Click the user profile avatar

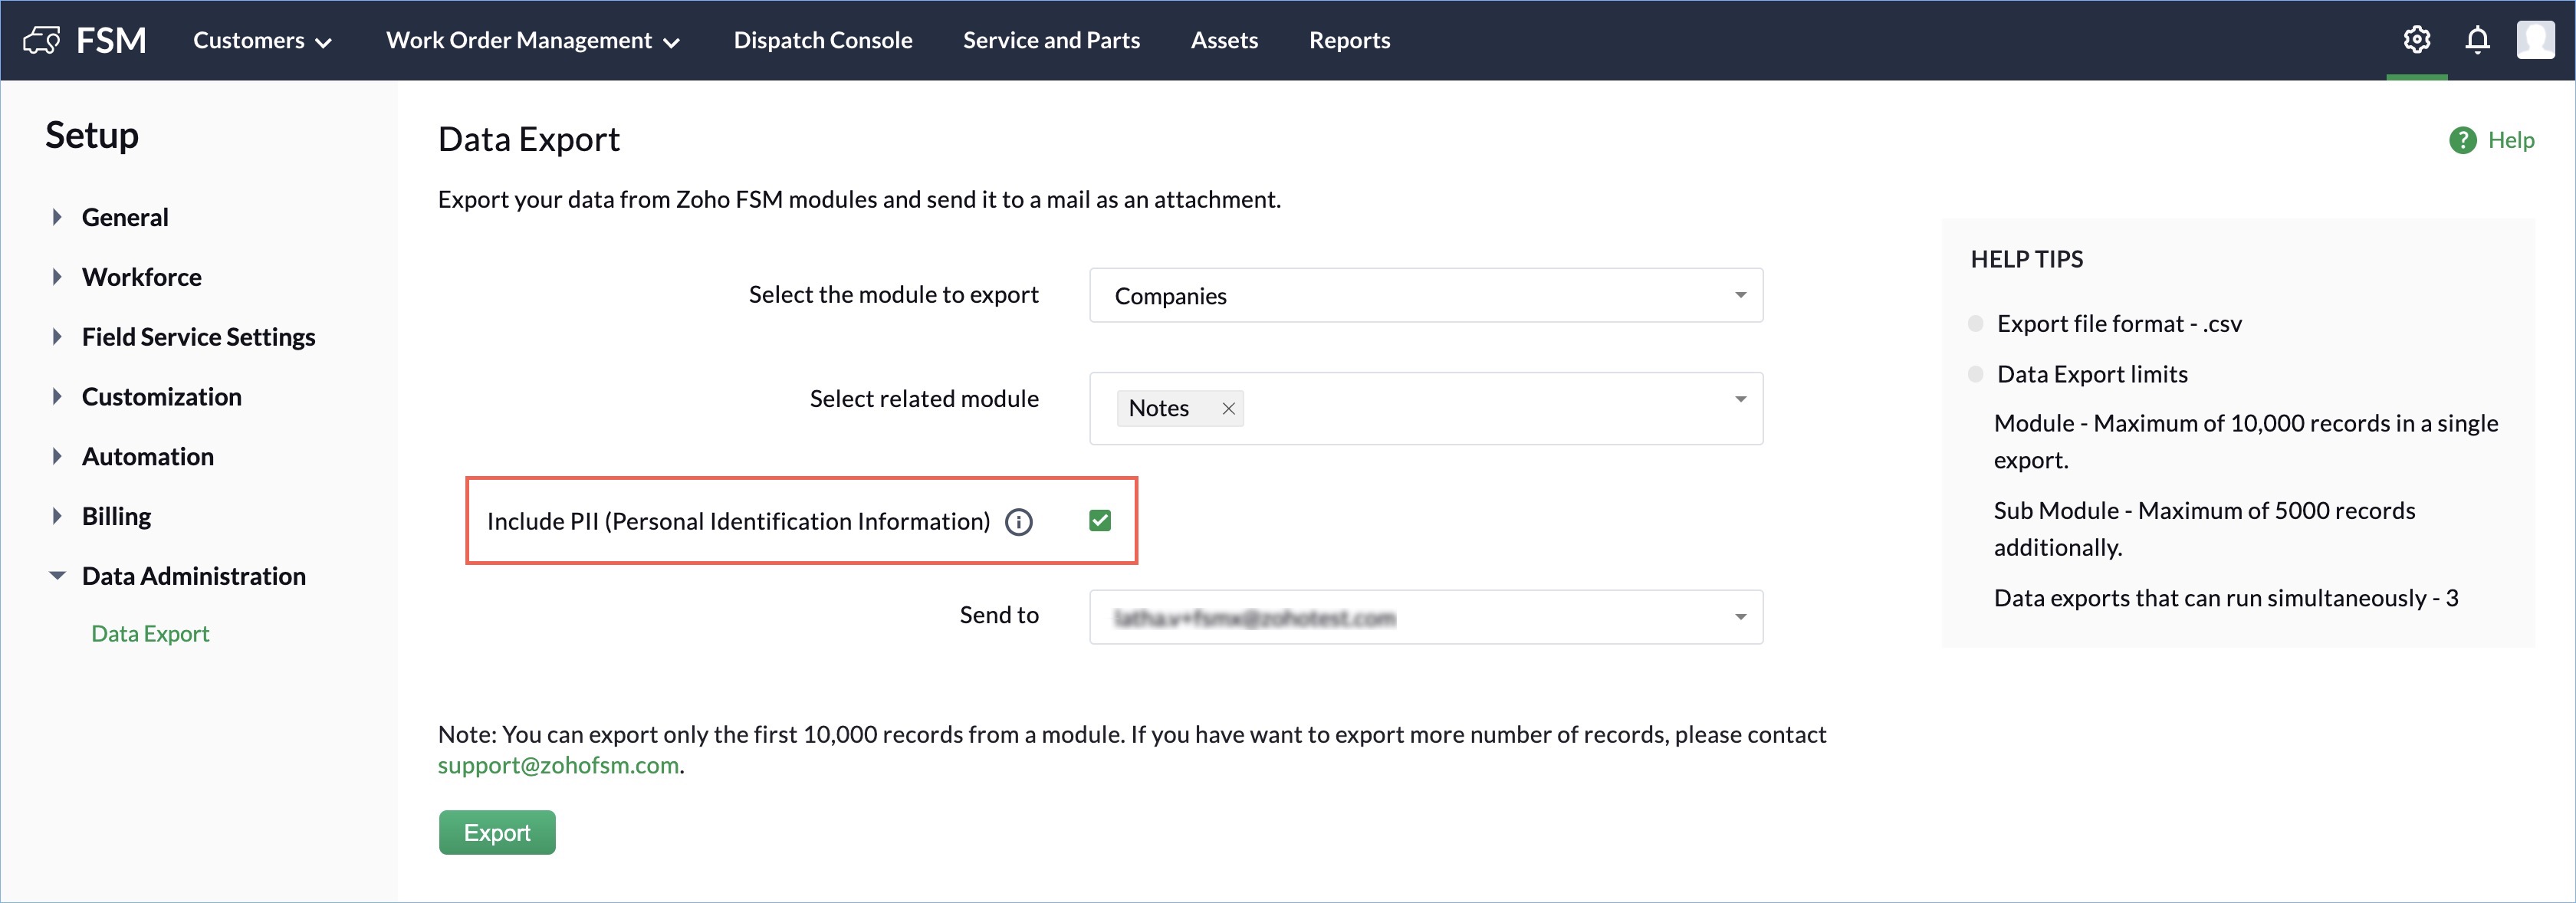2535,40
